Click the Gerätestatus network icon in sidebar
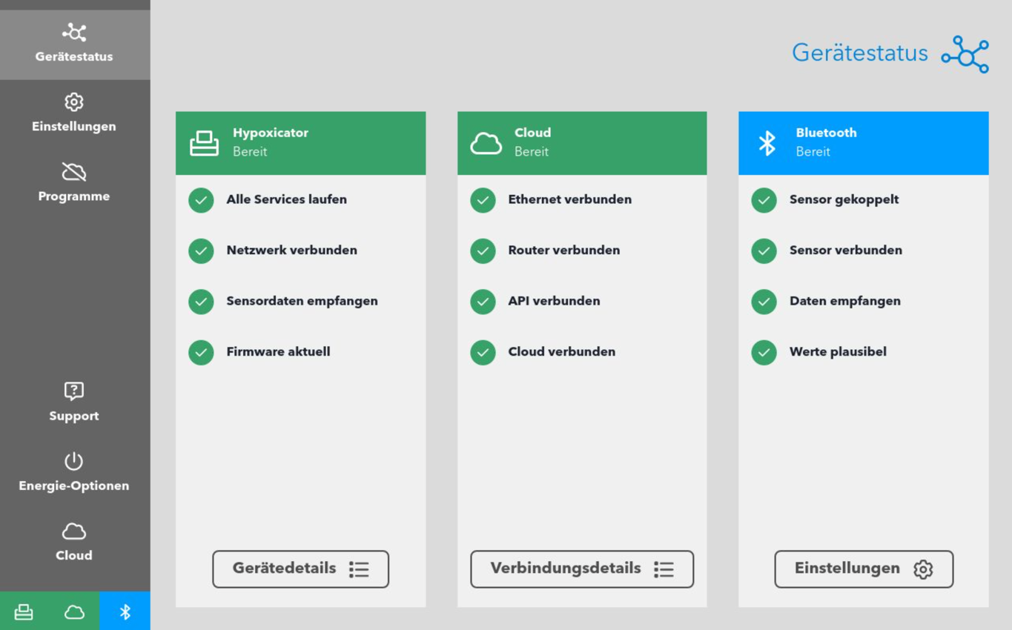The image size is (1012, 630). pyautogui.click(x=74, y=33)
